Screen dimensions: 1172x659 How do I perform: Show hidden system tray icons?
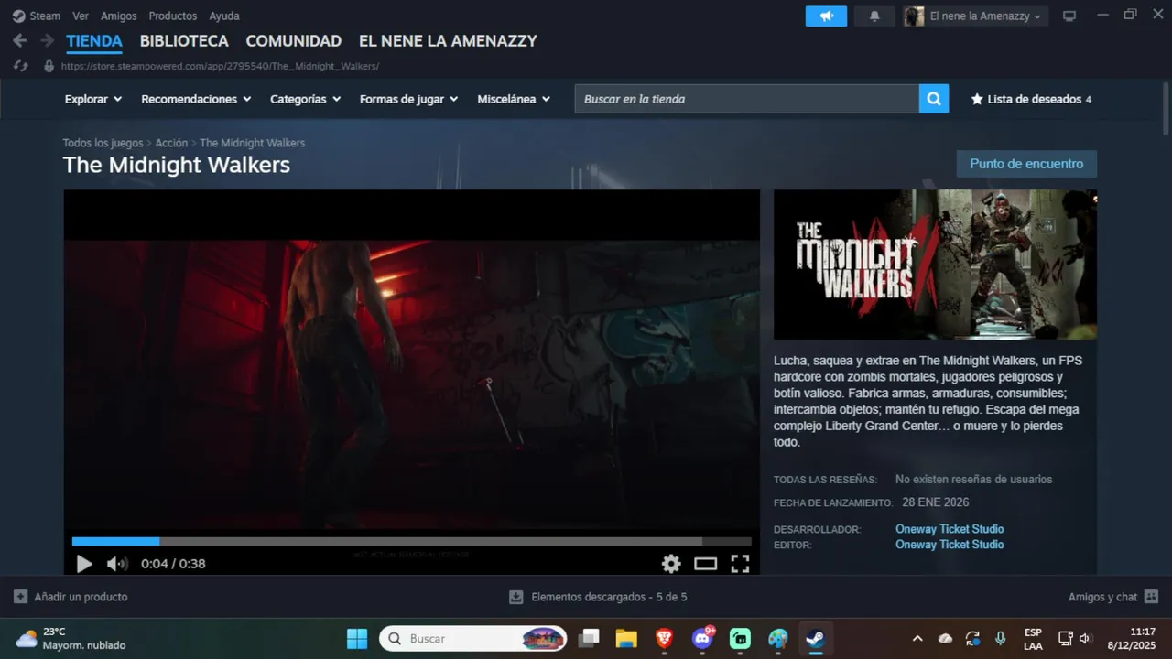(x=917, y=638)
